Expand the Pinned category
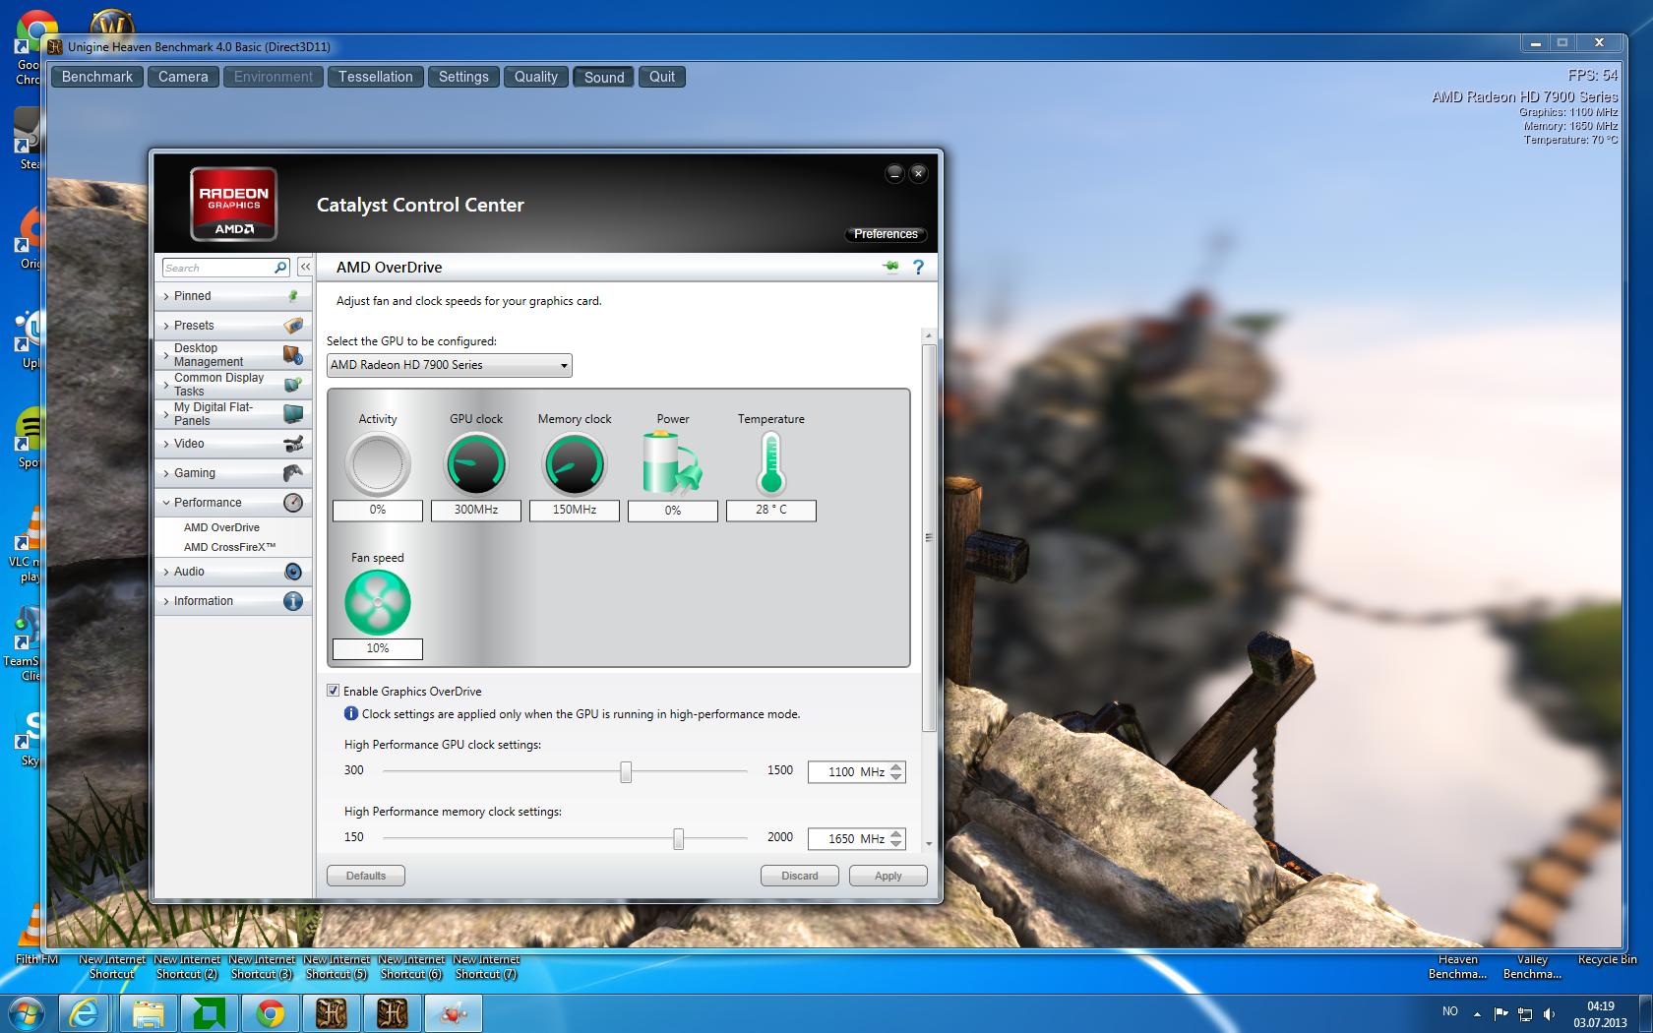1653x1033 pixels. [232, 296]
